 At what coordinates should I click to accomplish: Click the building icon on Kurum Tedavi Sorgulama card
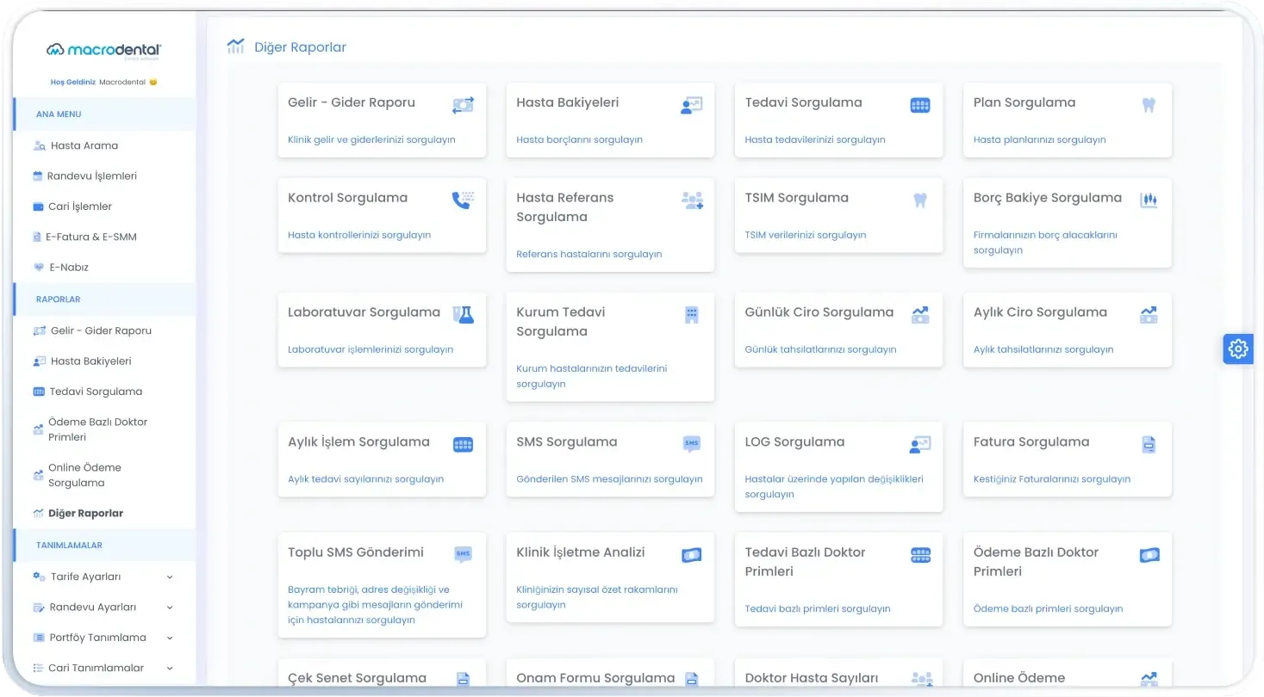point(692,315)
